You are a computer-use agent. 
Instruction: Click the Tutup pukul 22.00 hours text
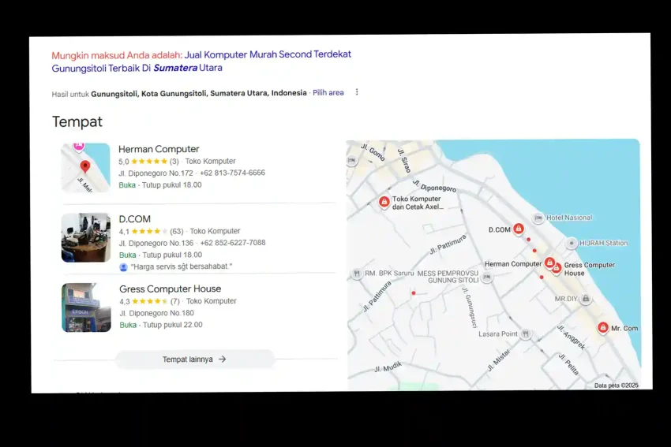(x=172, y=325)
